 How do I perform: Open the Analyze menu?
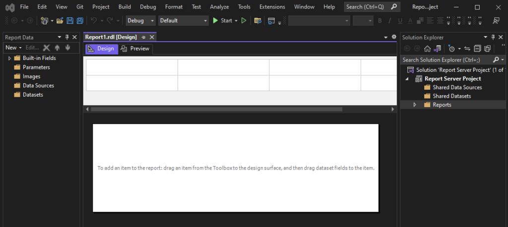pos(219,7)
